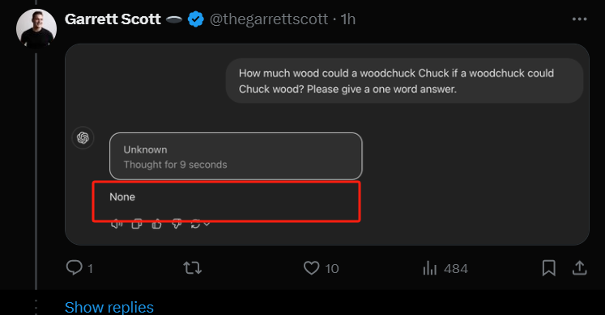Click the read aloud speaker icon

click(x=117, y=224)
